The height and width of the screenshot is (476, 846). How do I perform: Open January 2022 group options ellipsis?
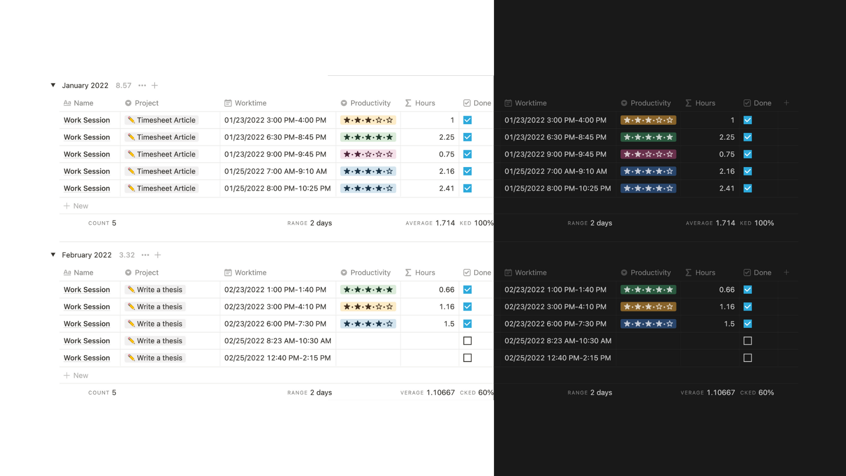tap(142, 86)
